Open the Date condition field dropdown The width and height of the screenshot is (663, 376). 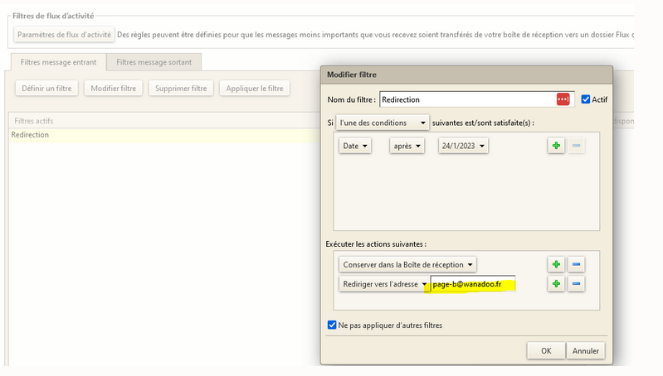pos(355,146)
